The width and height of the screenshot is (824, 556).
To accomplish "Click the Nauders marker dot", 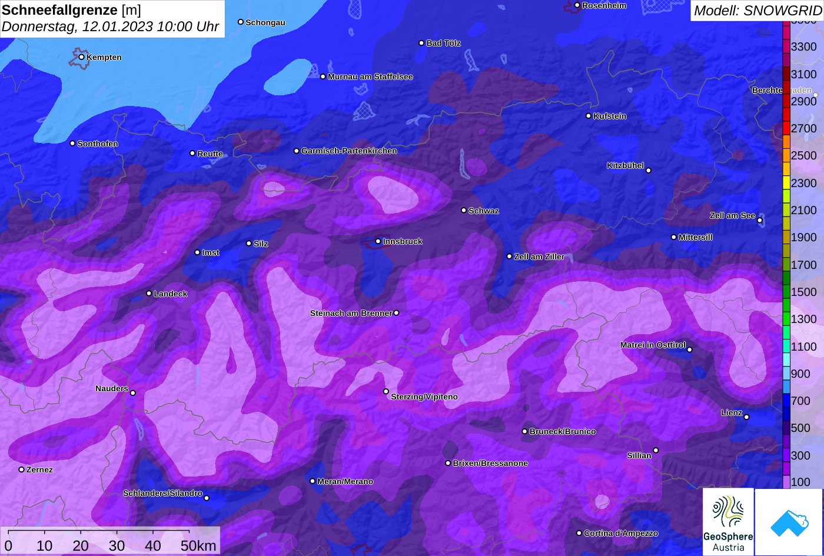I will click(x=132, y=393).
